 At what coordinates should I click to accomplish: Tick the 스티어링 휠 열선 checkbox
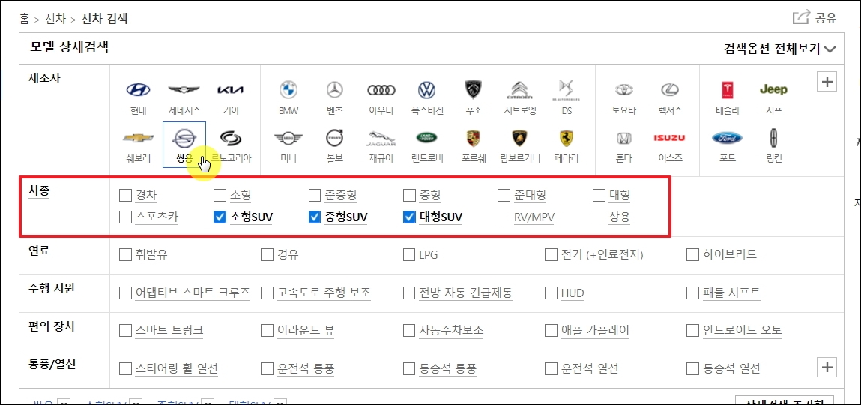coord(125,367)
